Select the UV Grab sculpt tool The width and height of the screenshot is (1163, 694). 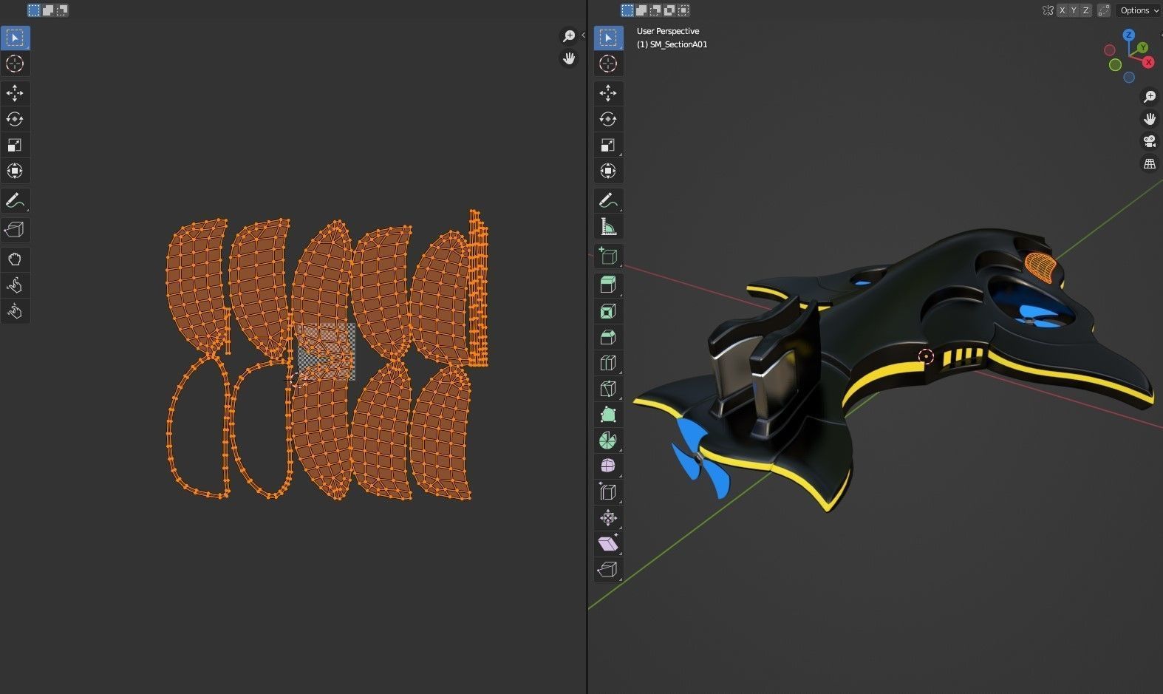(x=15, y=259)
